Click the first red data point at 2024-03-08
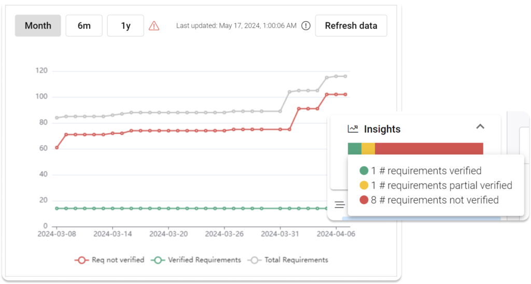Screen dimensions: 531x284 [57, 148]
